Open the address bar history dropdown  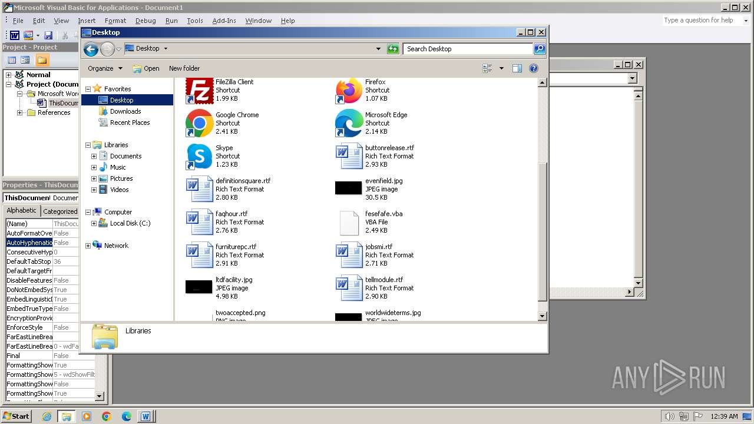click(378, 49)
